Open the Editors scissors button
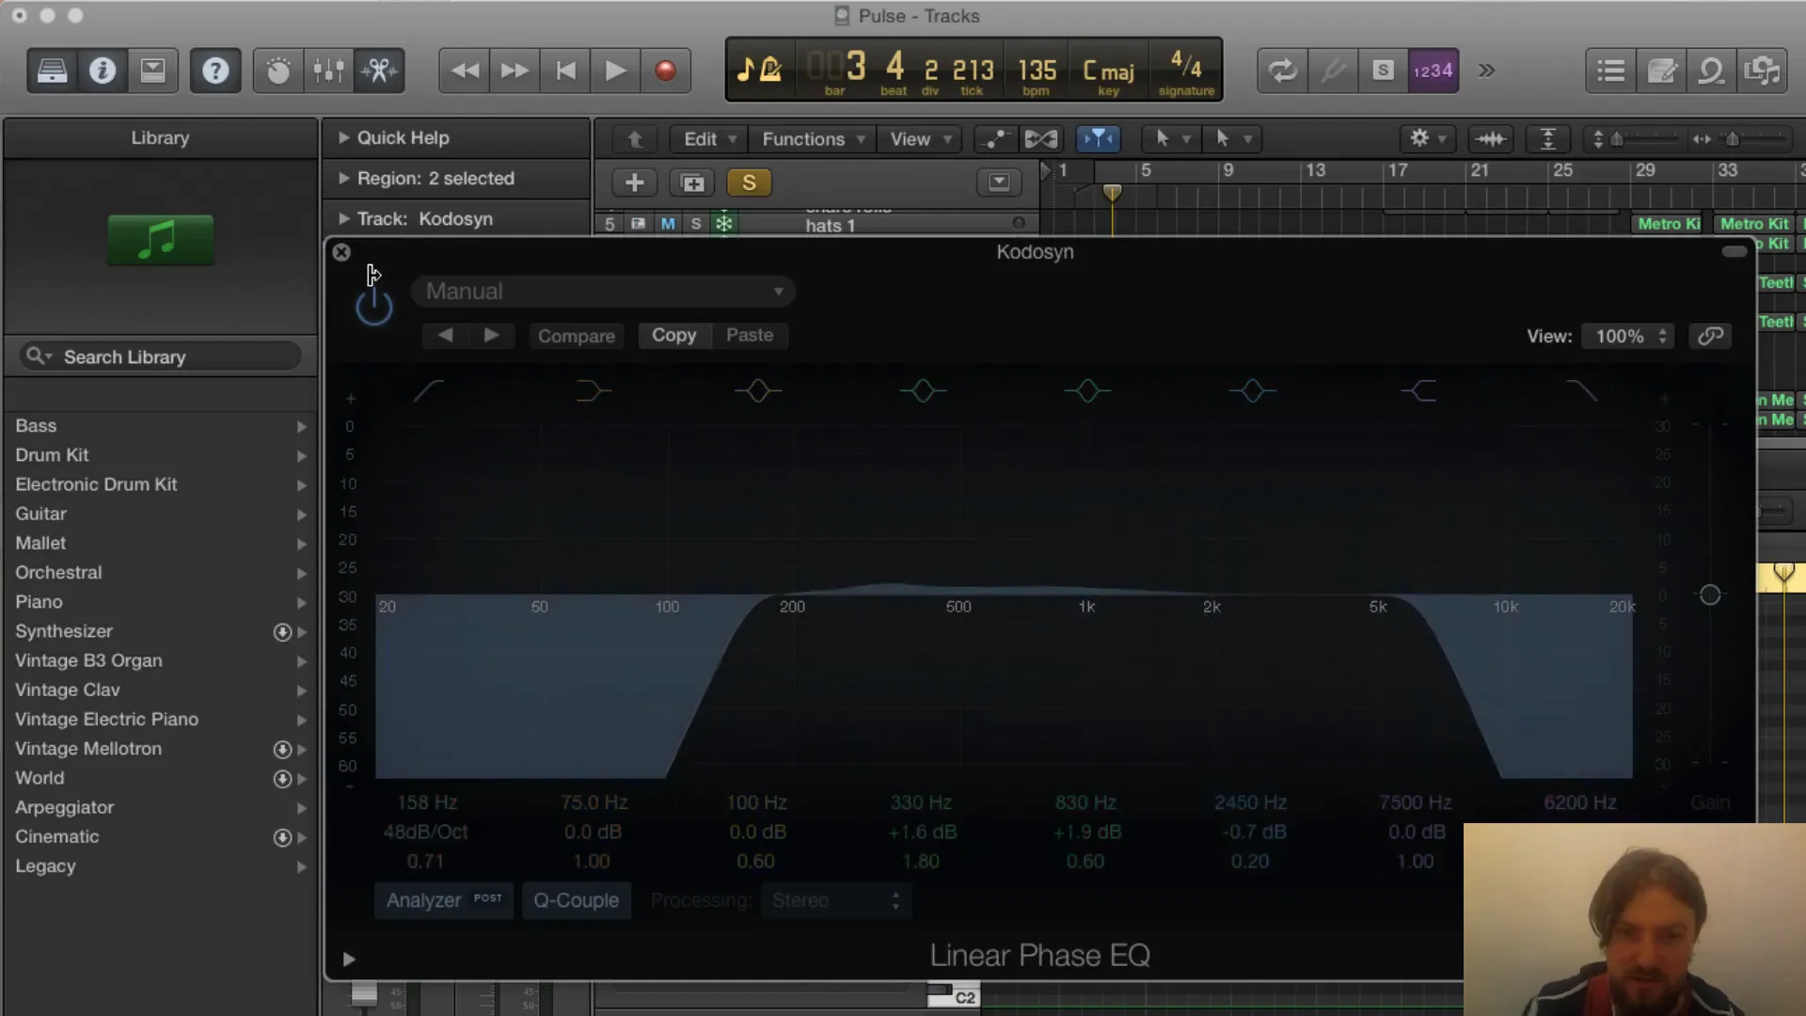The height and width of the screenshot is (1016, 1806). pos(379,71)
